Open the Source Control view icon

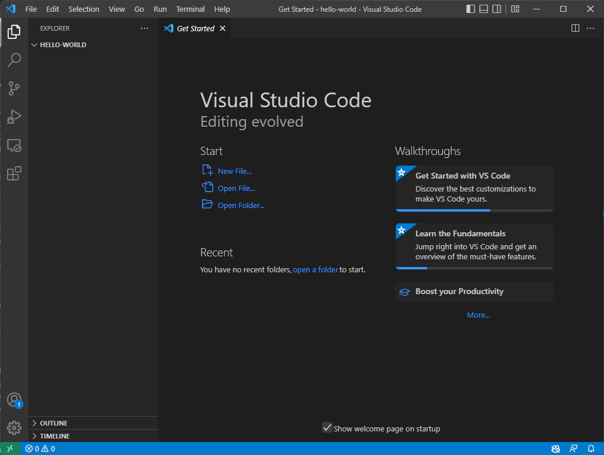tap(14, 88)
